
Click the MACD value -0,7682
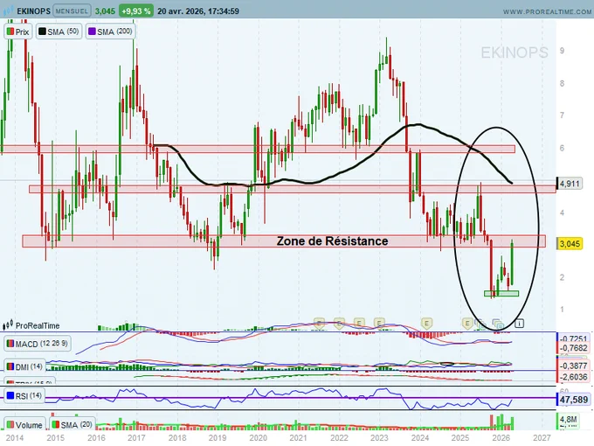click(x=574, y=348)
